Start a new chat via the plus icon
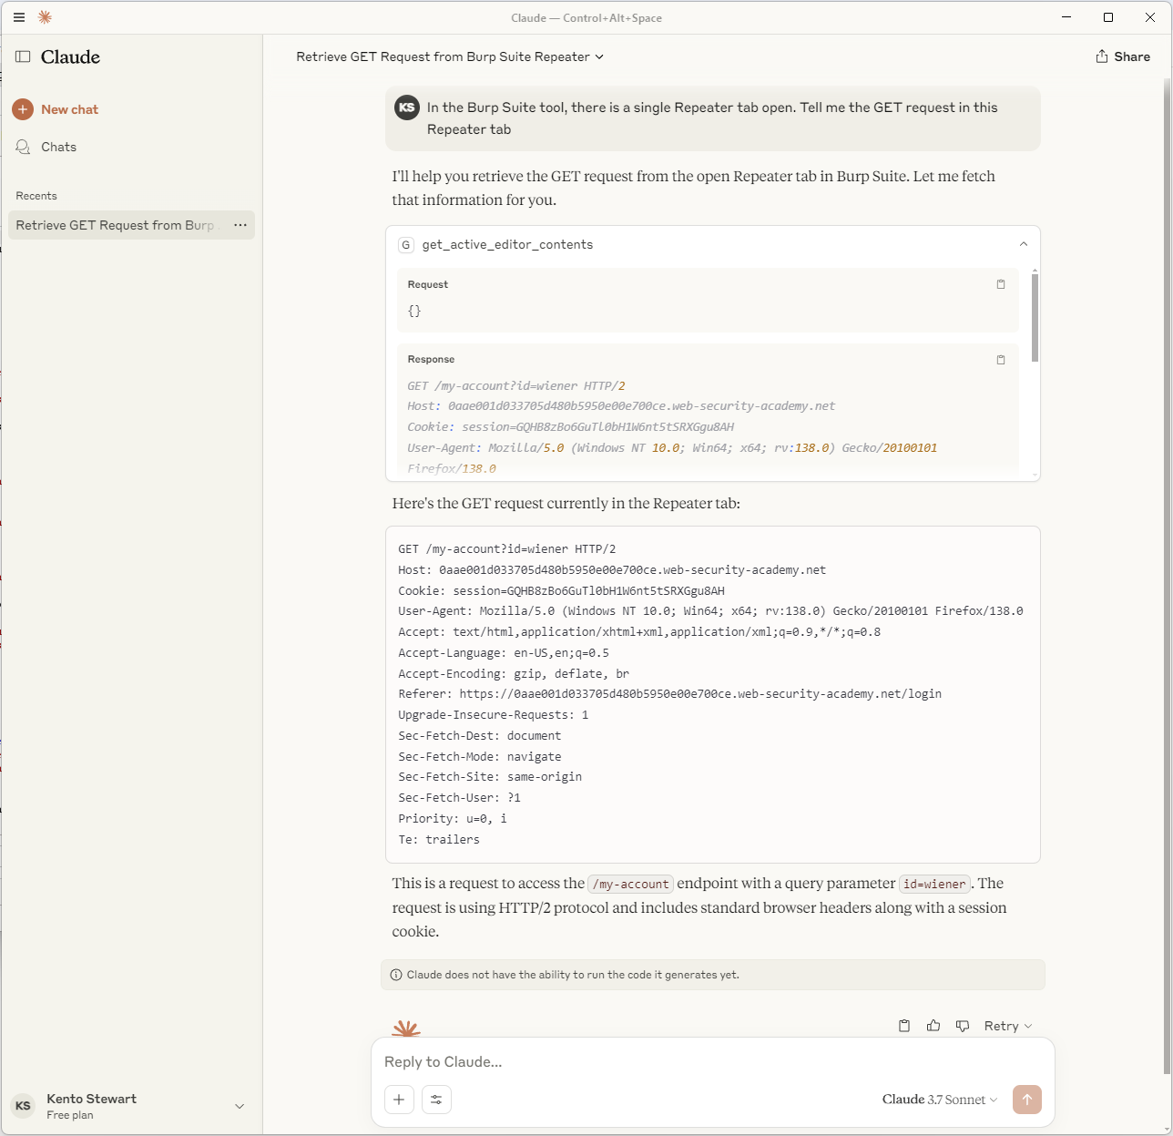The image size is (1173, 1136). pos(22,109)
